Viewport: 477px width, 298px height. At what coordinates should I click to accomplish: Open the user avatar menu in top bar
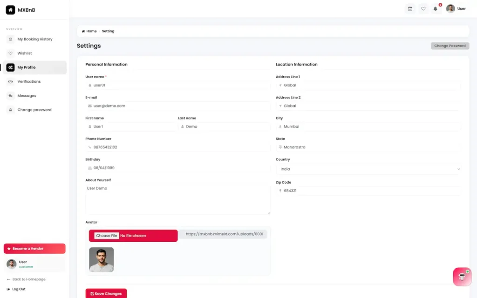[x=456, y=9]
